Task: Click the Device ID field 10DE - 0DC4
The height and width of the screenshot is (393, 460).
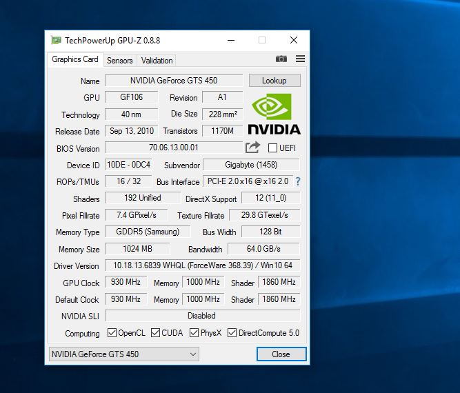Action: click(x=128, y=165)
